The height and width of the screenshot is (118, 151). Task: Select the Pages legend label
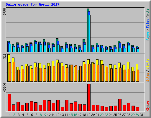coord(147,36)
